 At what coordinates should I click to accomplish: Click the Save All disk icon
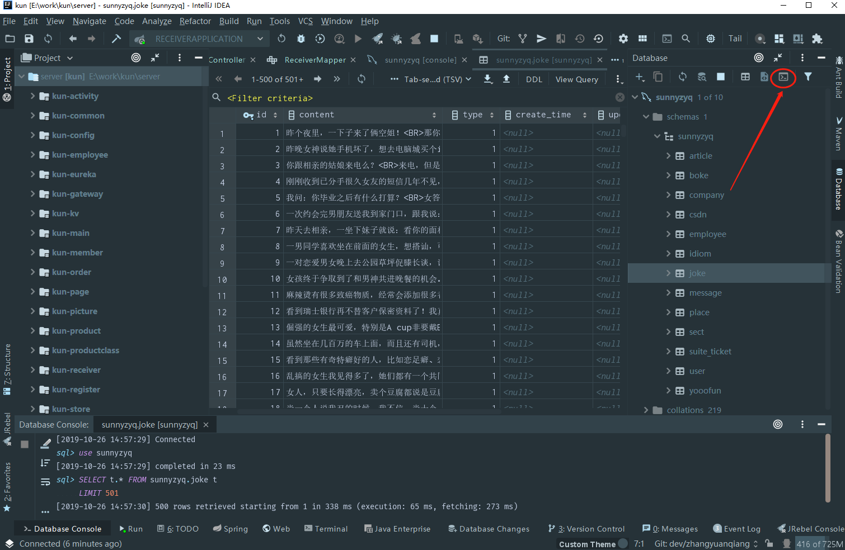coord(29,39)
